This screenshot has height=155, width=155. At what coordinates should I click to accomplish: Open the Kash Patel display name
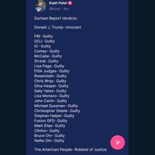58,3
